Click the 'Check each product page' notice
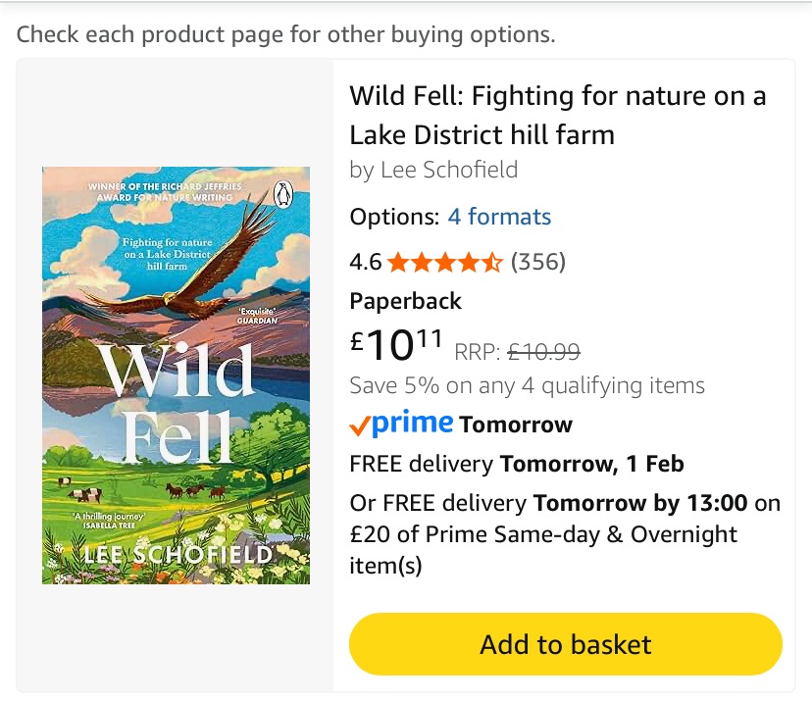This screenshot has height=701, width=812. click(x=285, y=35)
